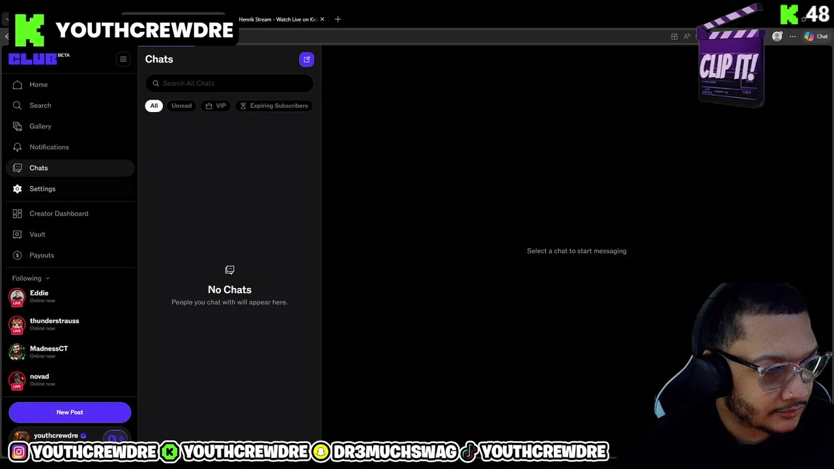834x469 pixels.
Task: Filter chats by Expiring Subscribers
Action: [274, 106]
